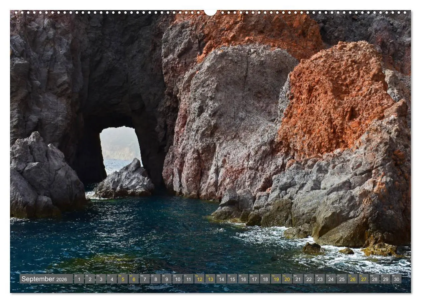Click date cell 16
The image size is (421, 303).
coord(243,279)
